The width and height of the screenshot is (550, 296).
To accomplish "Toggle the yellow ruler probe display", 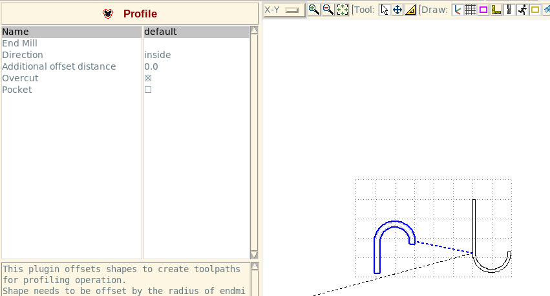I will click(x=496, y=10).
